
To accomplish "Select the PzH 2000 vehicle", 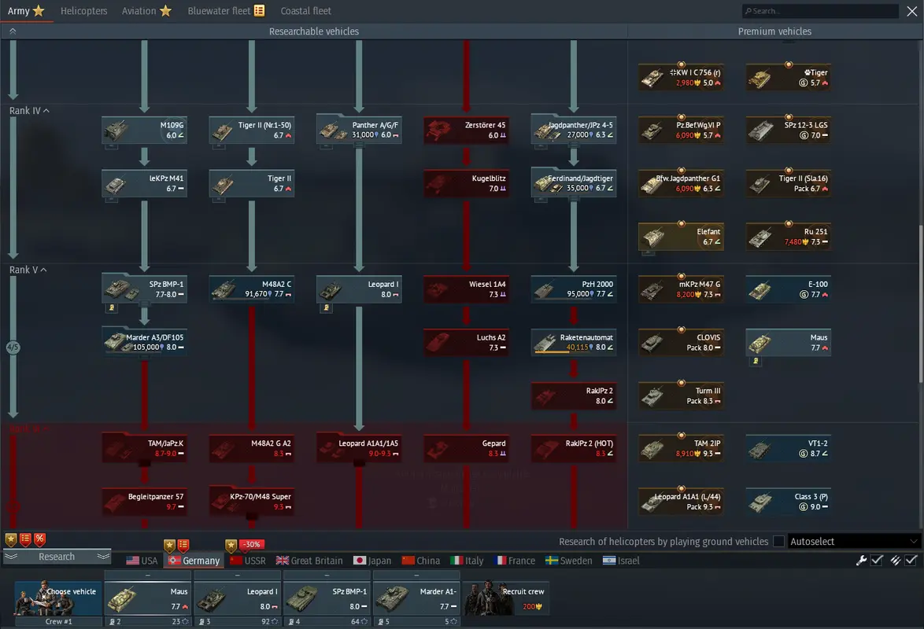I will coord(573,289).
